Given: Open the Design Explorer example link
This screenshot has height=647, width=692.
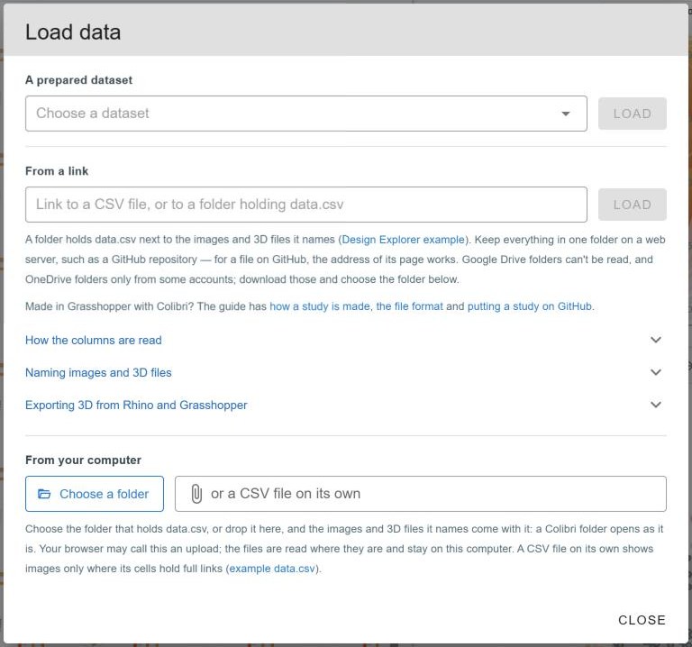Looking at the screenshot, I should pos(403,240).
